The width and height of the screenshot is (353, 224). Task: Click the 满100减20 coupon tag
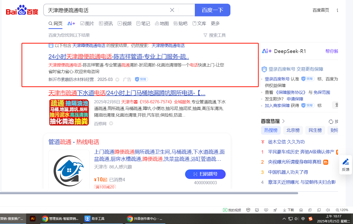[x=105, y=187]
